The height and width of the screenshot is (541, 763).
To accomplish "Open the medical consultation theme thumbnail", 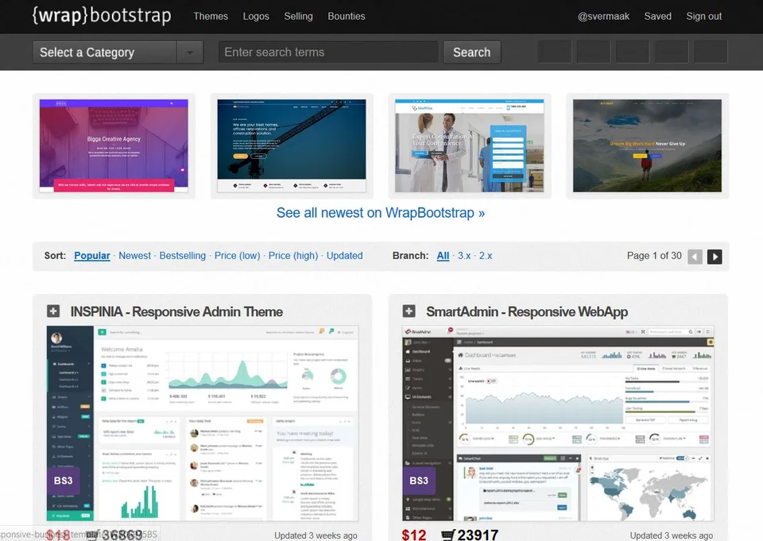I will 470,146.
